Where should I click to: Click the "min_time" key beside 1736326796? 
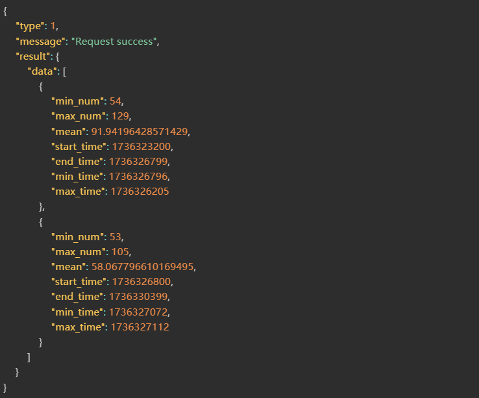click(77, 177)
